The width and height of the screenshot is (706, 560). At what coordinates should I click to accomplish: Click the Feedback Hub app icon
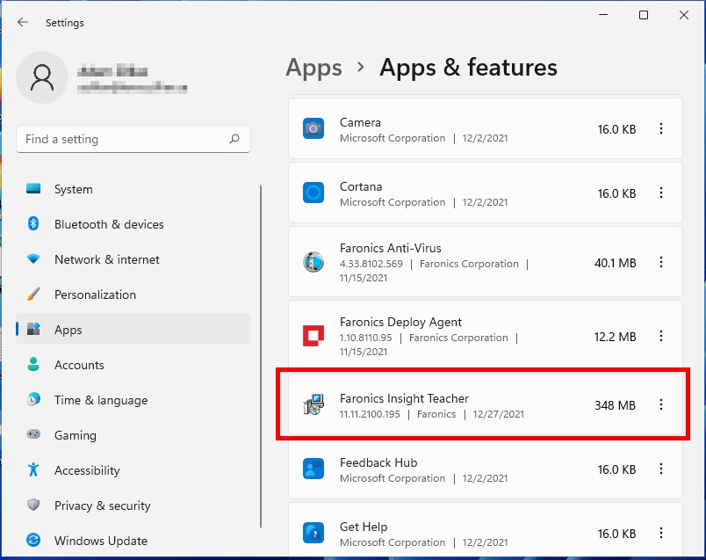(x=313, y=469)
